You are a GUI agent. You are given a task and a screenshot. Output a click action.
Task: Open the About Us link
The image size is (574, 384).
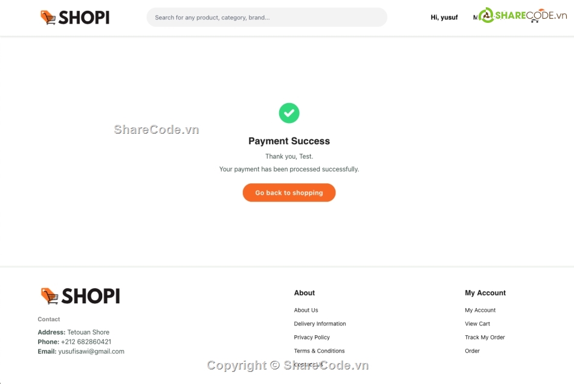click(306, 310)
